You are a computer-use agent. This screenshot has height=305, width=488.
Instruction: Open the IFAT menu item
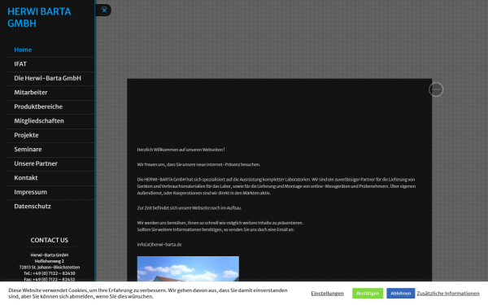point(20,64)
